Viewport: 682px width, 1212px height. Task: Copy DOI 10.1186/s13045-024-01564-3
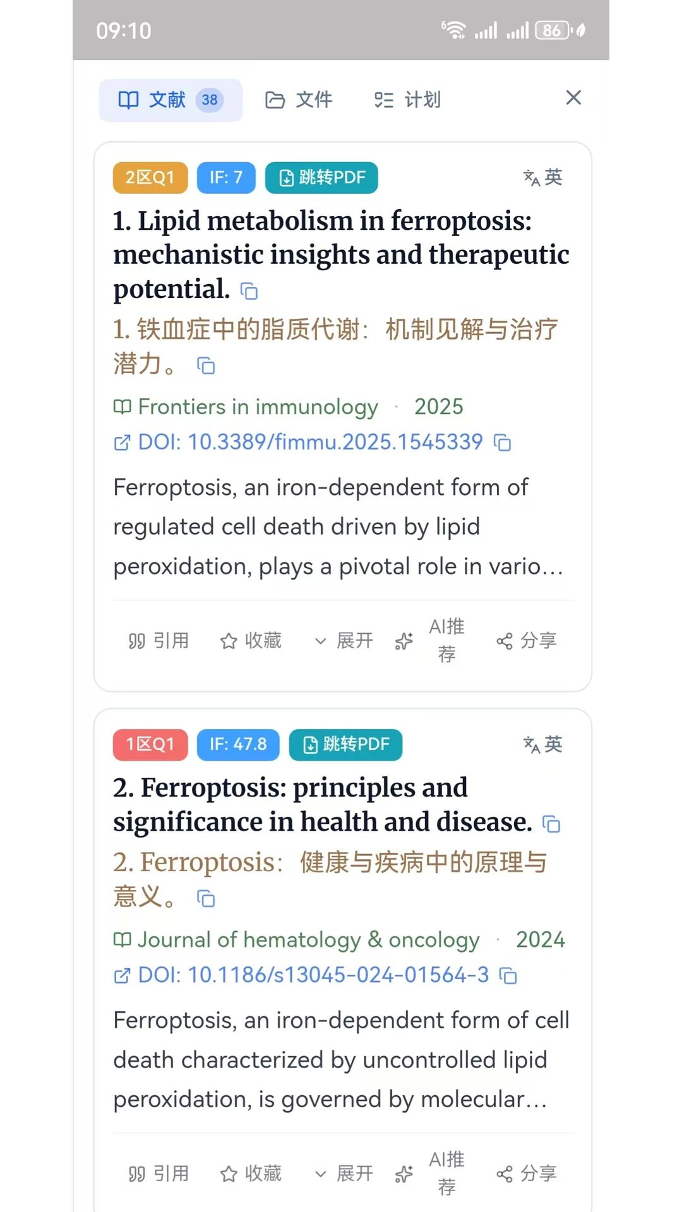(x=508, y=975)
